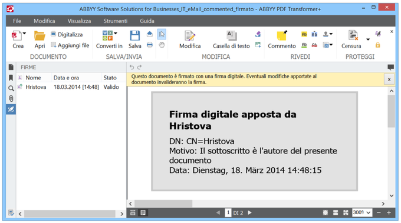
Task: Click the page number field
Action: click(x=228, y=212)
